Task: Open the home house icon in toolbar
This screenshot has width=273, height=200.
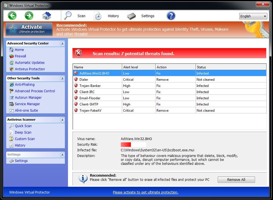Action: click(x=47, y=16)
